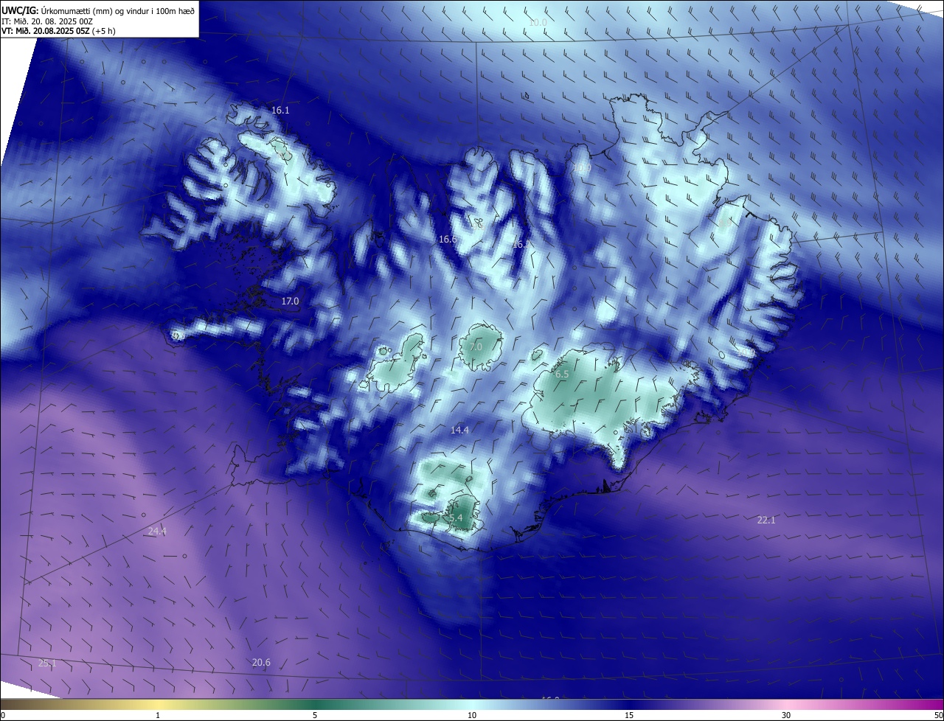Click the 7.0 value on the central glacier
This screenshot has height=721, width=944.
point(476,346)
